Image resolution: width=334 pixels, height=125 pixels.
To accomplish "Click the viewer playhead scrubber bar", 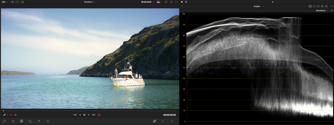I will pos(90,111).
